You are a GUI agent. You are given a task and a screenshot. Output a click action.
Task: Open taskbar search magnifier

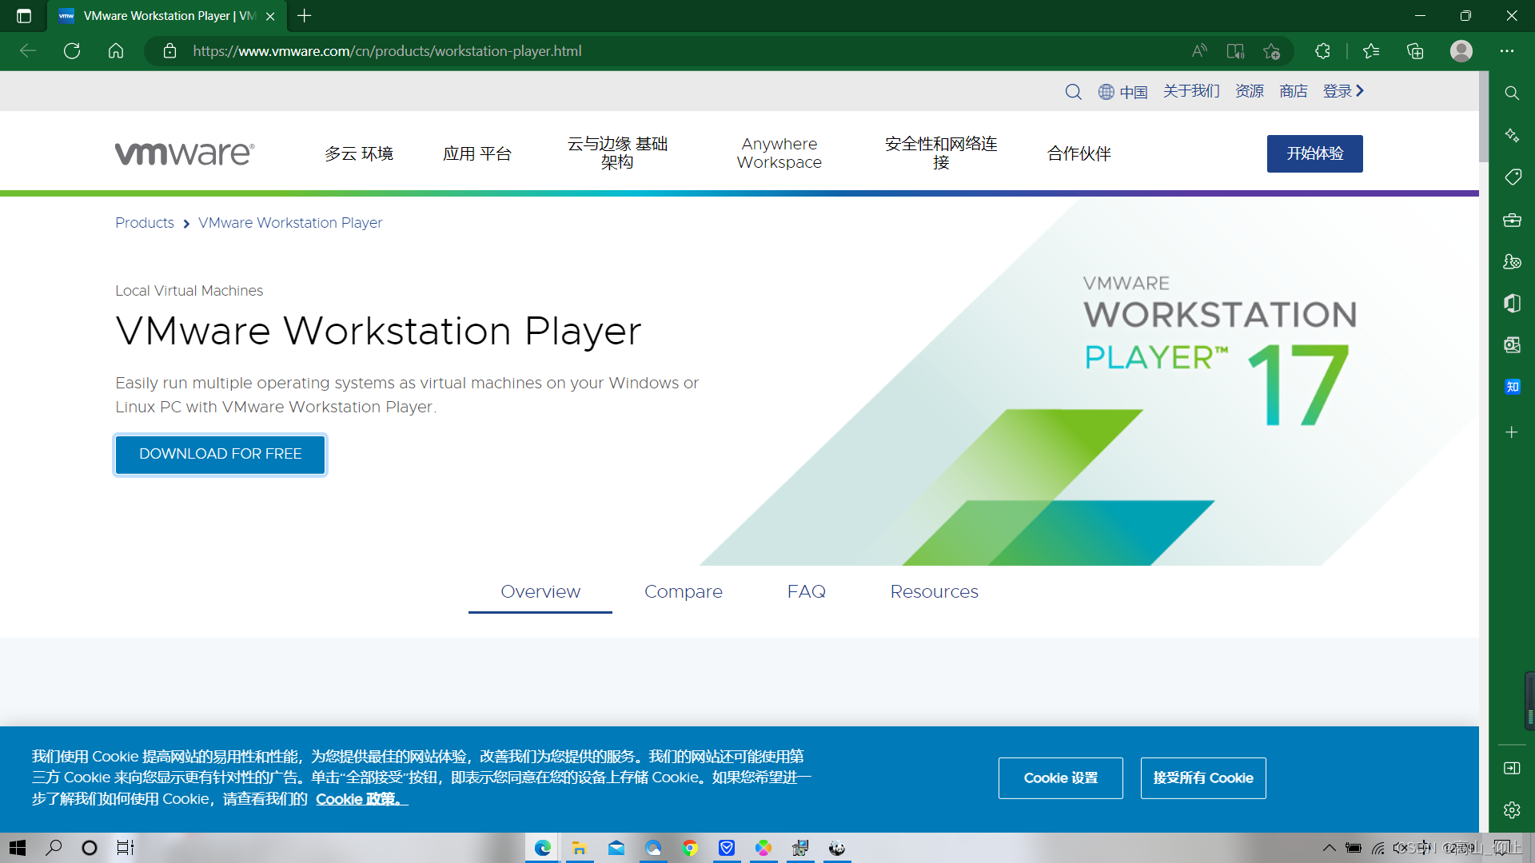pos(54,848)
